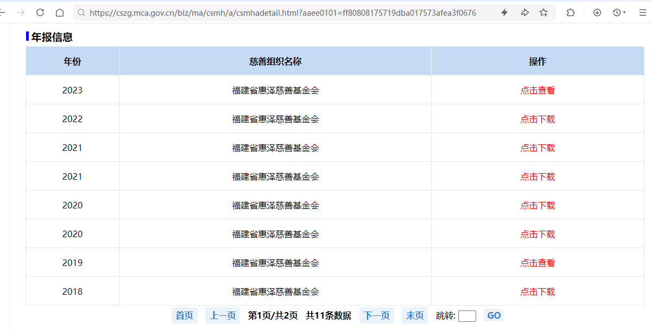The width and height of the screenshot is (651, 330).
Task: Click the 跳转 label text
Action: 446,316
